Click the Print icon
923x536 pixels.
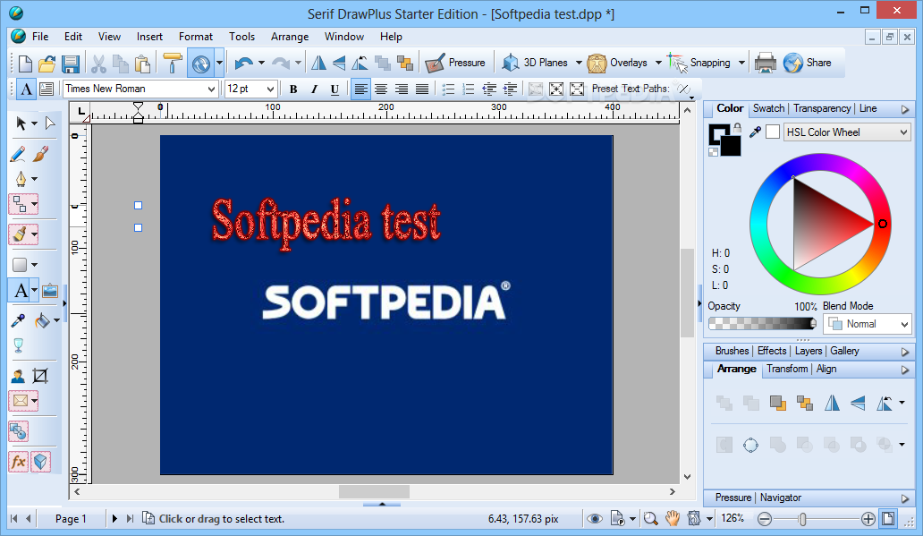(766, 63)
